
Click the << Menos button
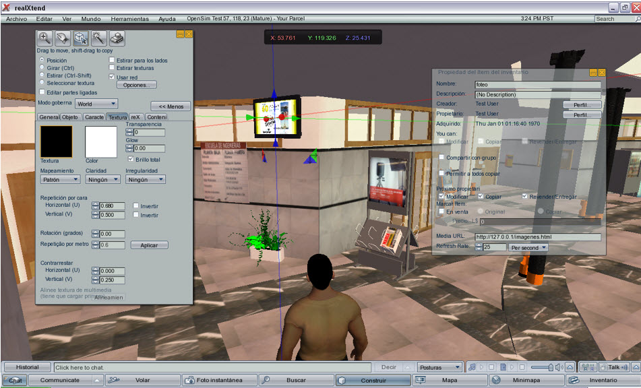171,106
